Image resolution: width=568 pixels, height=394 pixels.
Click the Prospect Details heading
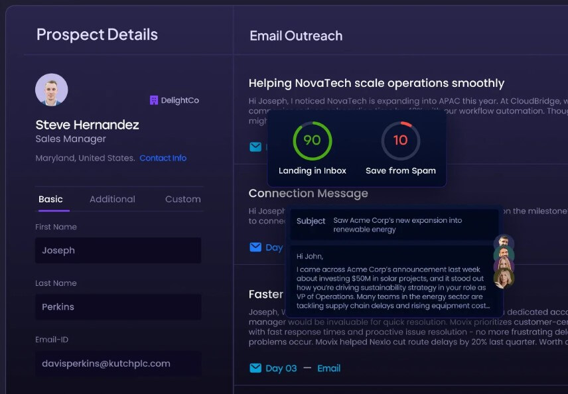97,34
